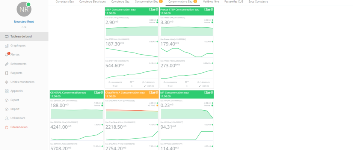The height and width of the screenshot is (150, 353).
Task: Open report icon on Chaufferie A card
Action: point(150,92)
